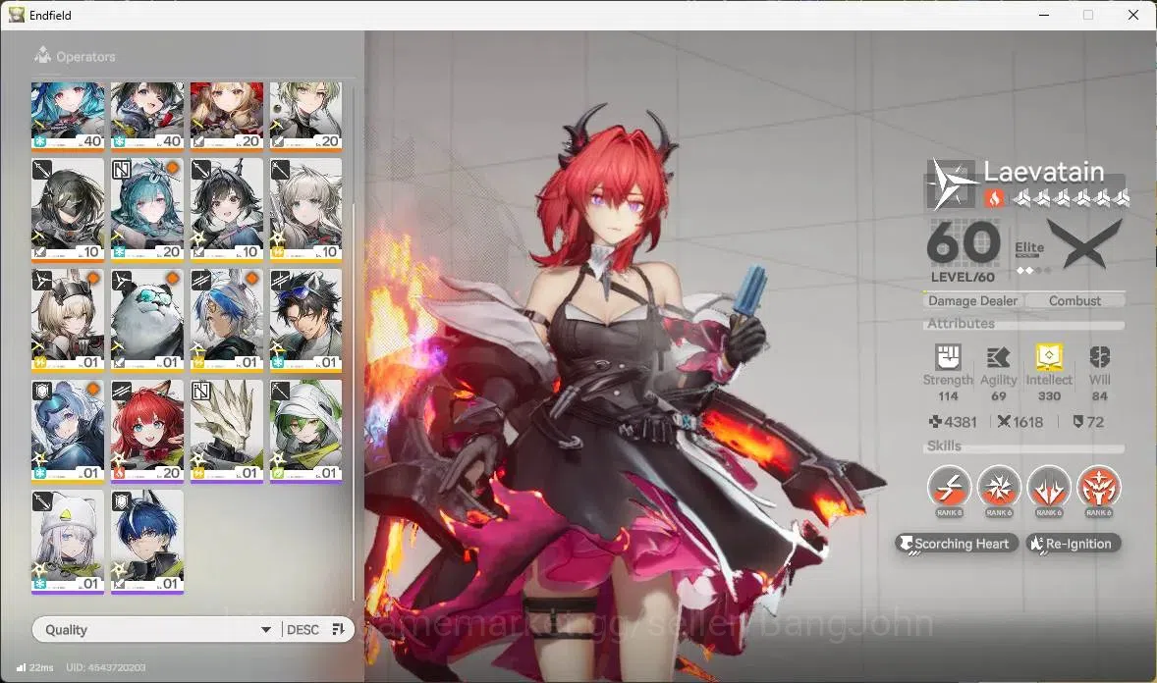The height and width of the screenshot is (683, 1157).
Task: Click Laevatain's class emblem beside her name
Action: click(x=952, y=183)
